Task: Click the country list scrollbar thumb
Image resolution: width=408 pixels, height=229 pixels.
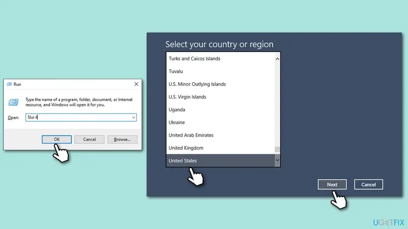Action: [x=277, y=149]
